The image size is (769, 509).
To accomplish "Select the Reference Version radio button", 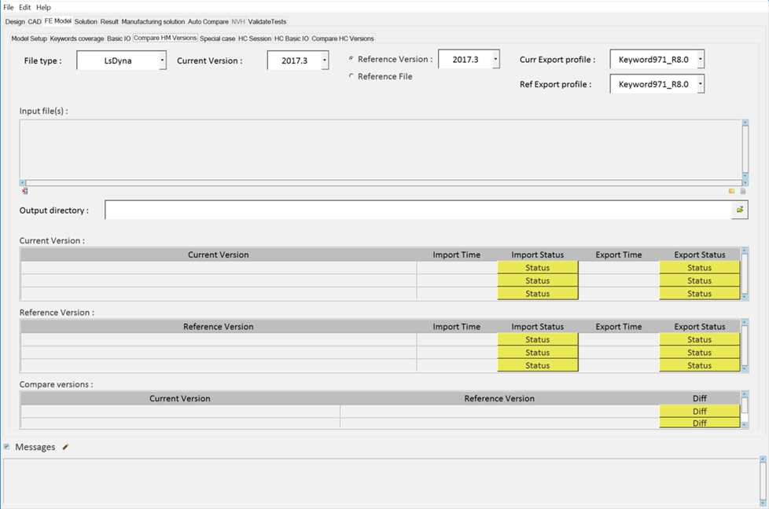I will [351, 59].
